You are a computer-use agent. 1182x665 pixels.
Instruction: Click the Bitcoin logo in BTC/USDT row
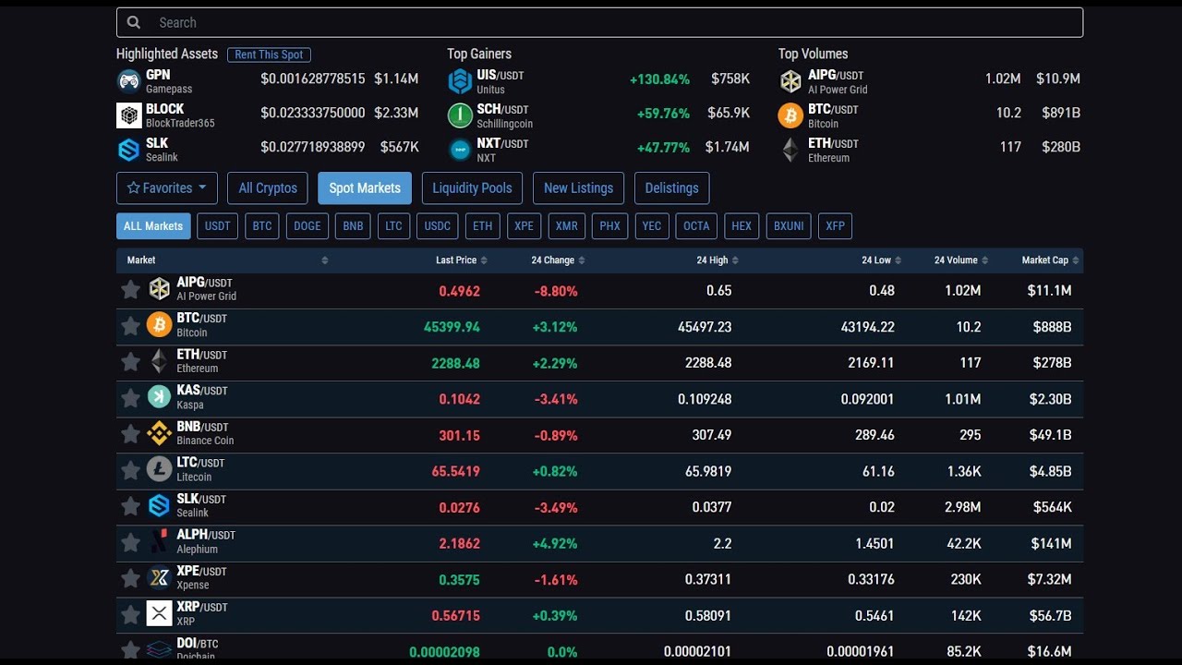[159, 325]
